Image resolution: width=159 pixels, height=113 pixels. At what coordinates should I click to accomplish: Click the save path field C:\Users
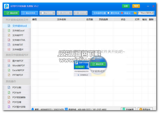tap(146, 13)
